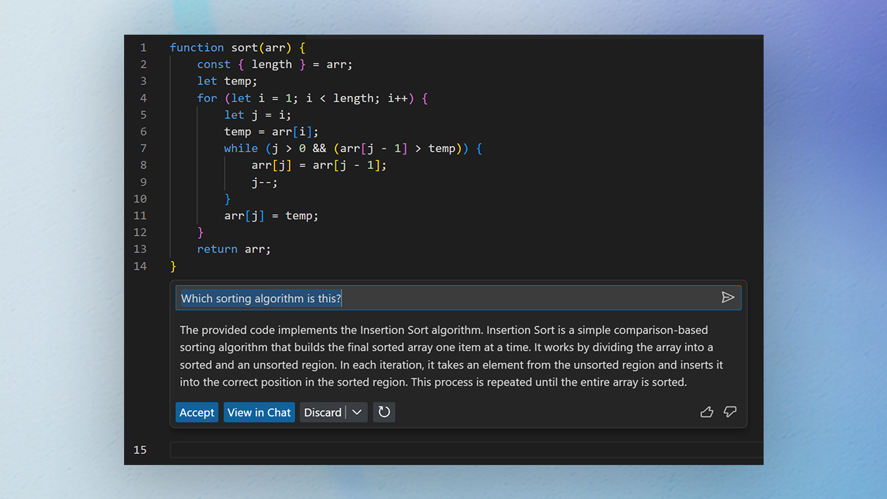The width and height of the screenshot is (887, 499).
Task: Click the return arr statement
Action: [x=231, y=249]
